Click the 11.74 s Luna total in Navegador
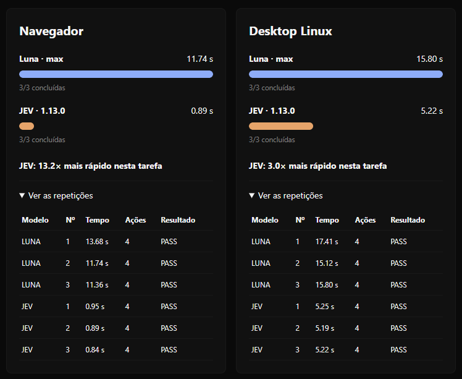The height and width of the screenshot is (379, 462). [199, 59]
